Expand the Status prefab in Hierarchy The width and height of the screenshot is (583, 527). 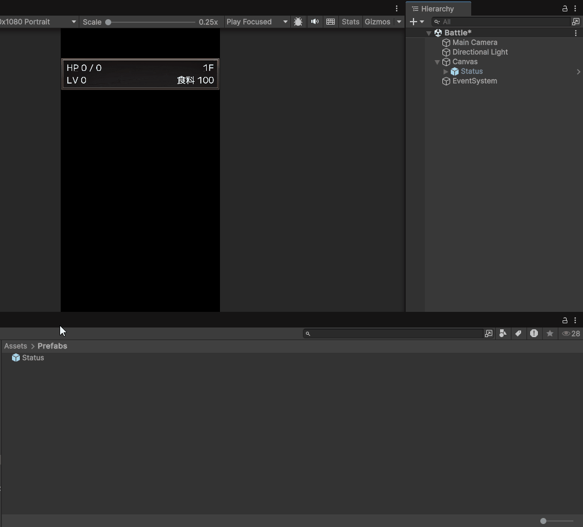(445, 72)
